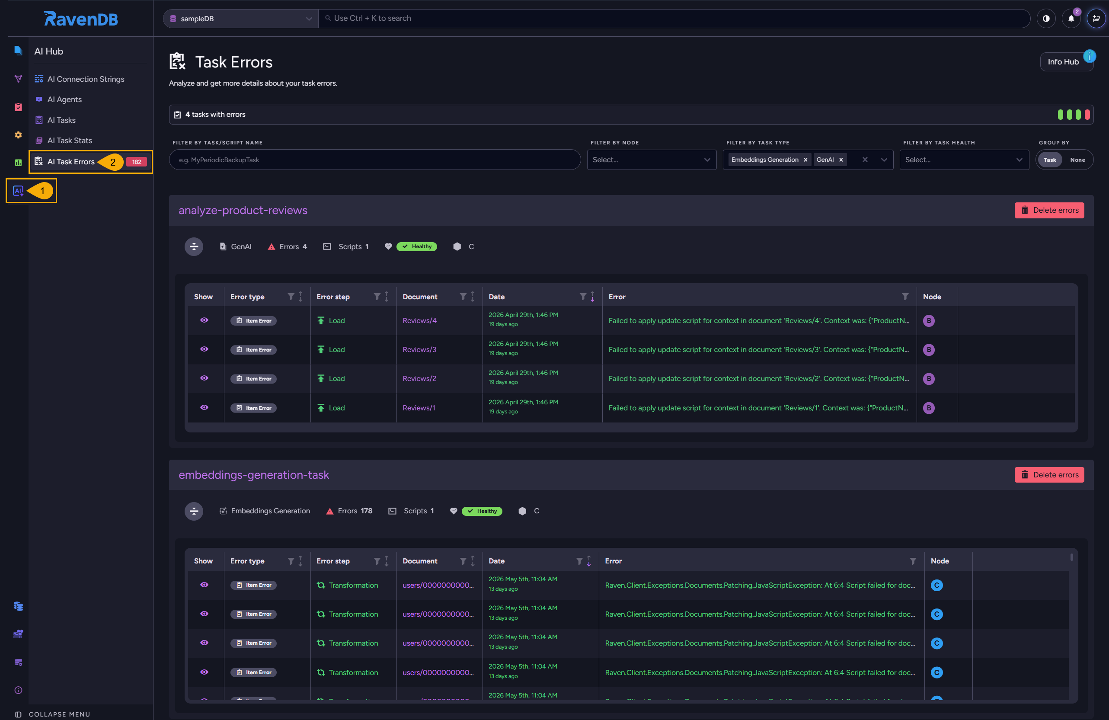Show error details for Reviews/3
Image resolution: width=1109 pixels, height=720 pixels.
(x=204, y=349)
